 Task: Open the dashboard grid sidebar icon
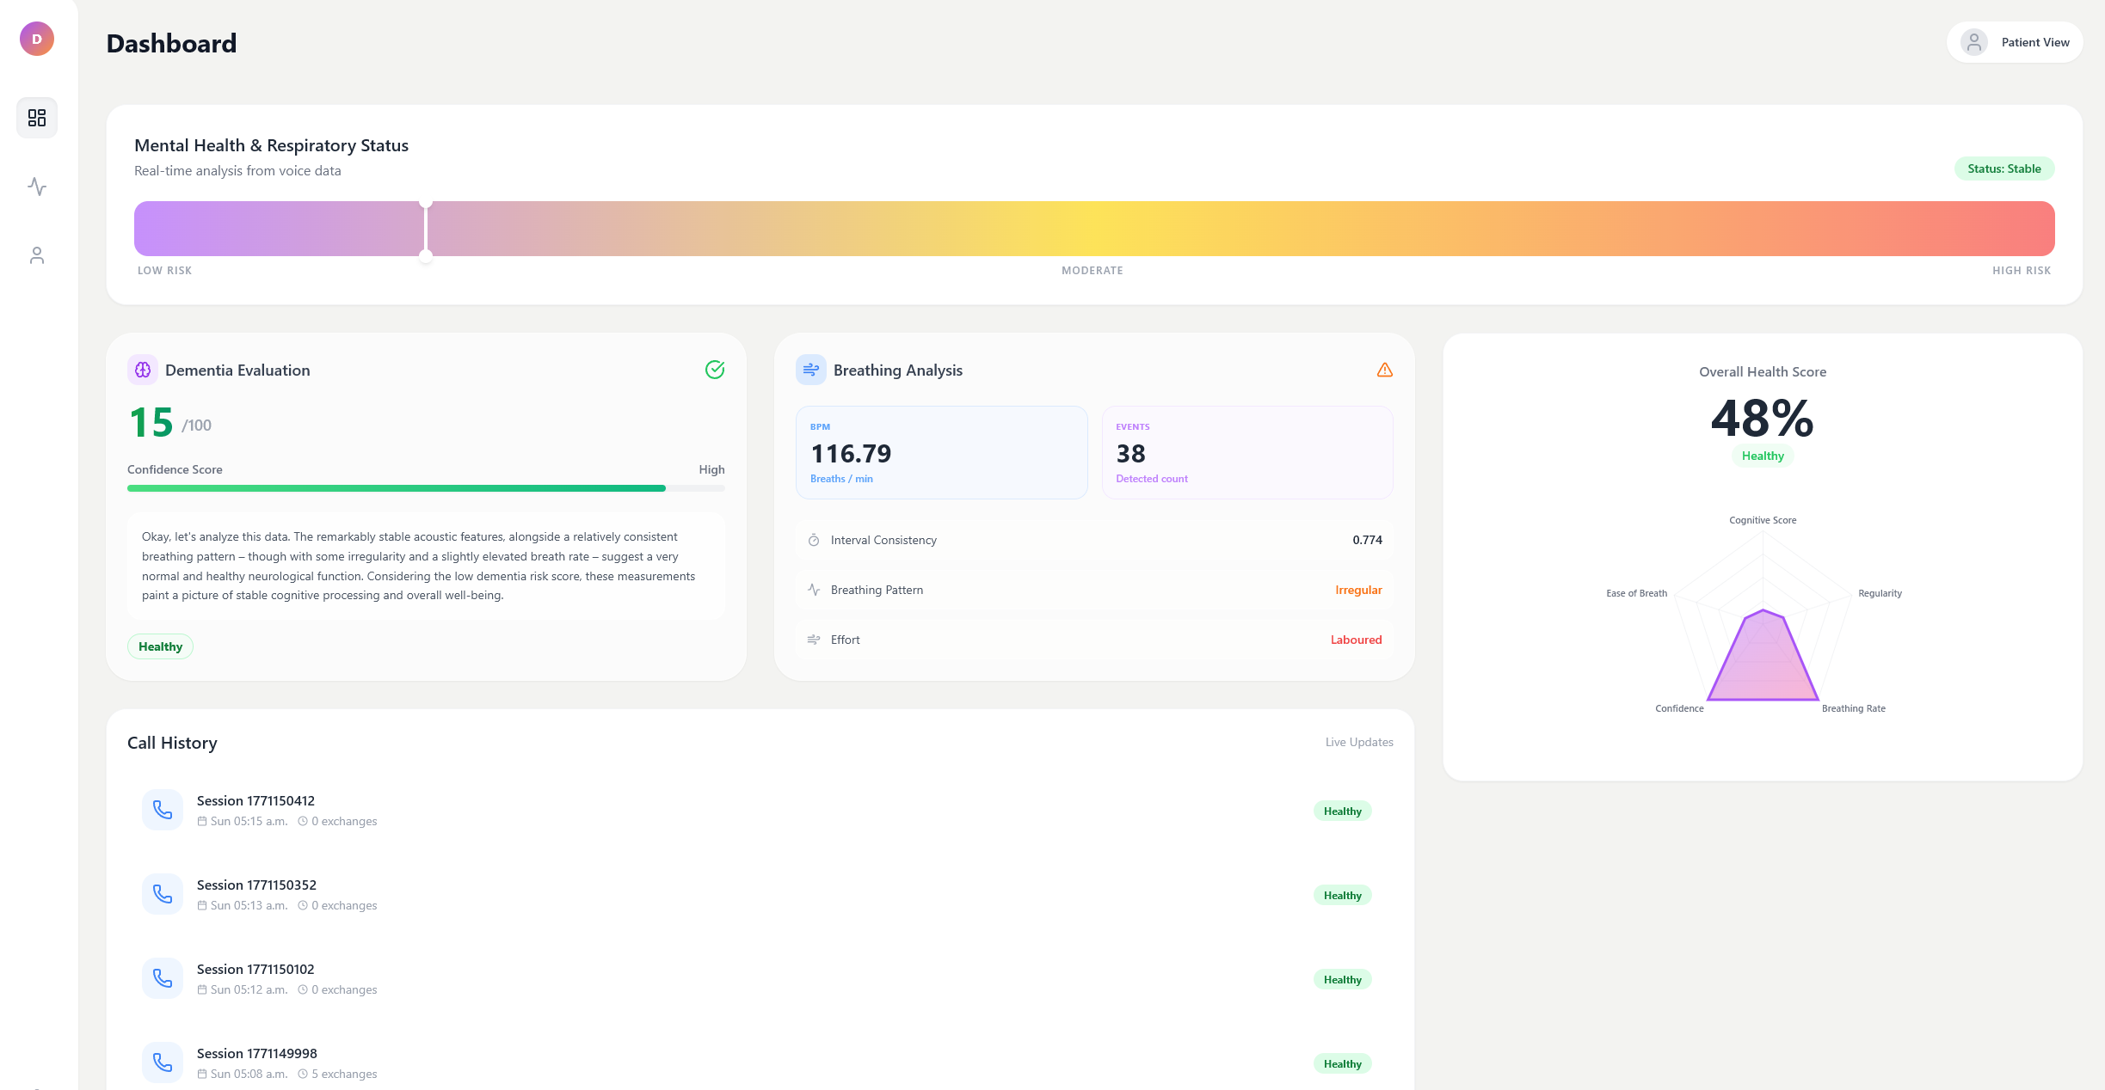37,118
